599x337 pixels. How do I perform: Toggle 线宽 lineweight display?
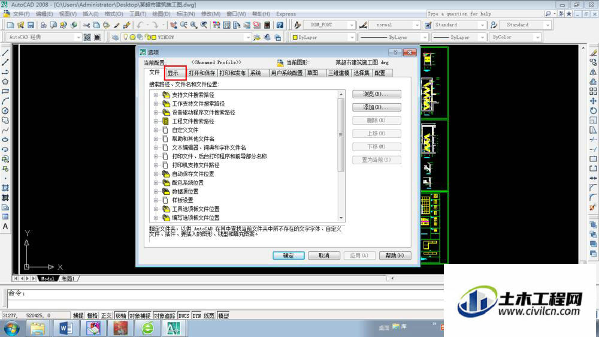(x=209, y=315)
